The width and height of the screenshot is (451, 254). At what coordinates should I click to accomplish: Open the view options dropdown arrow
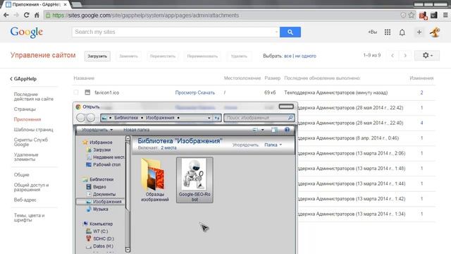click(263, 130)
